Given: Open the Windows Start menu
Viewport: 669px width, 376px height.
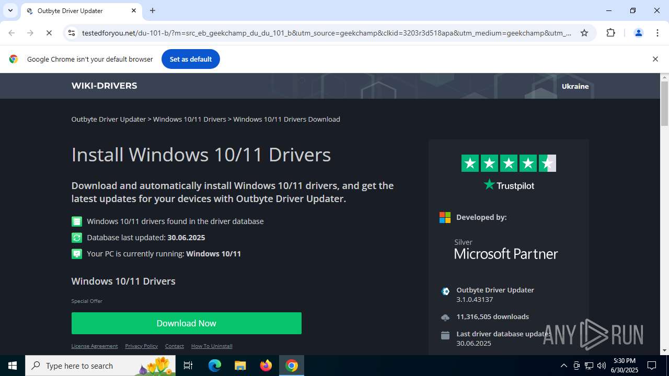Looking at the screenshot, I should (x=13, y=366).
